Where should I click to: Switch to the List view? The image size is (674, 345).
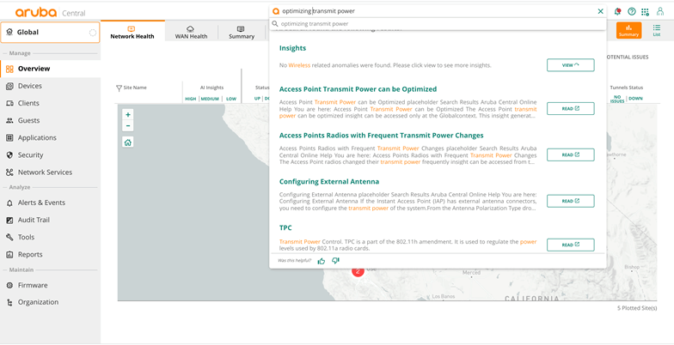coord(657,31)
